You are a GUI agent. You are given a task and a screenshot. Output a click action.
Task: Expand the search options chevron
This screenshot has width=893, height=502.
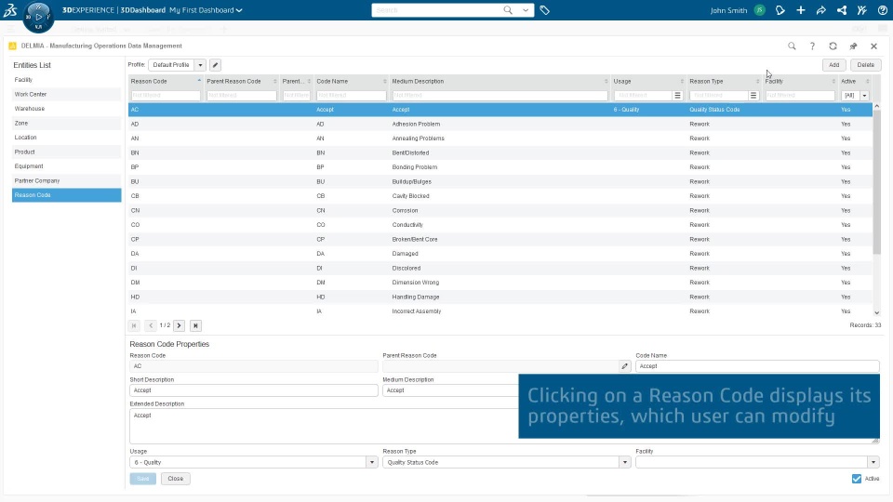(526, 10)
